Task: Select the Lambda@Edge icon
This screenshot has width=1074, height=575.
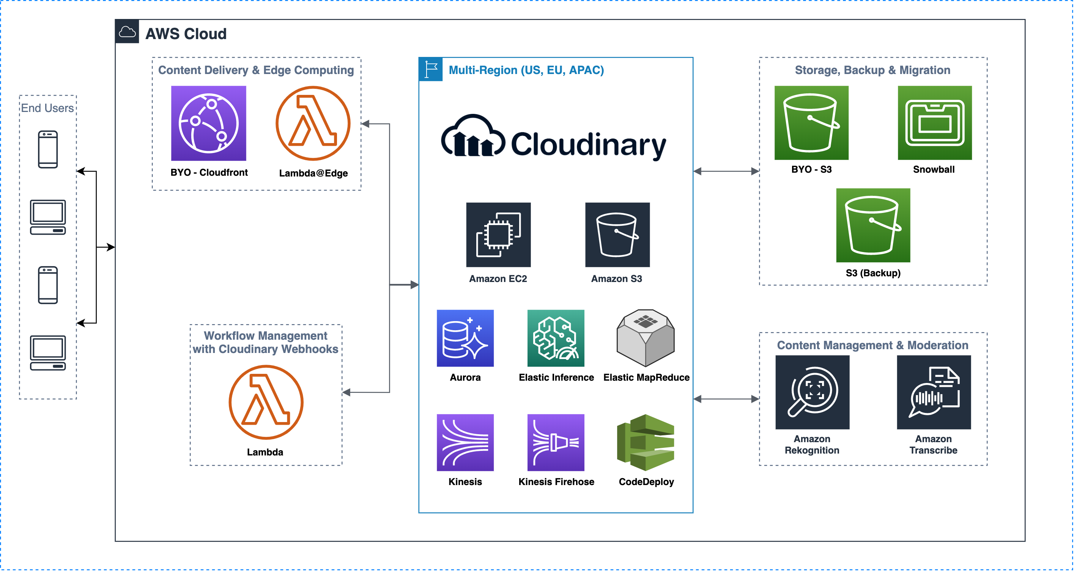Action: point(313,123)
